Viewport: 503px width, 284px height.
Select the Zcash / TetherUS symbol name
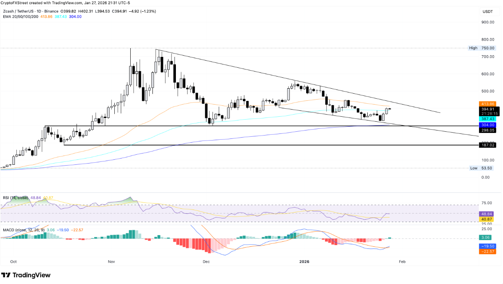18,11
